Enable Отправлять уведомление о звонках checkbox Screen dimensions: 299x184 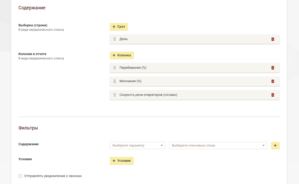tap(20, 176)
